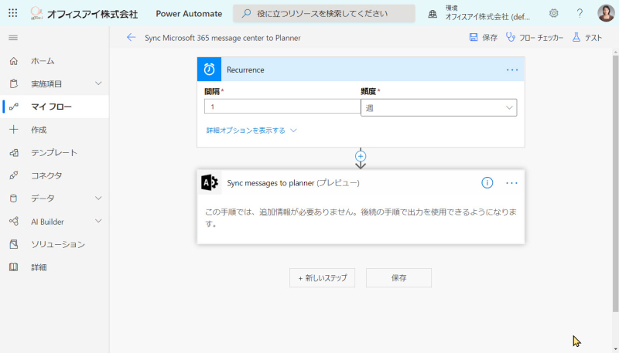The height and width of the screenshot is (353, 619).
Task: Open the help question mark icon
Action: (x=580, y=13)
